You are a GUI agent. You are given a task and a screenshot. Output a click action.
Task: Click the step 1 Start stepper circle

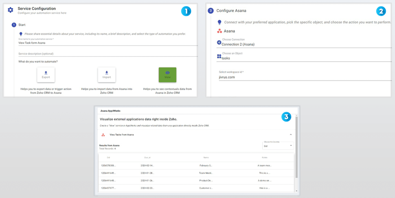(x=14, y=25)
